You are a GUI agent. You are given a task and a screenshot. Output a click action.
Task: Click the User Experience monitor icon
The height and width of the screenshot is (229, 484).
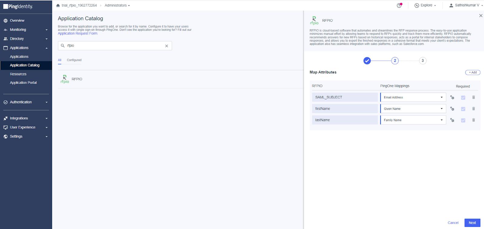5,127
